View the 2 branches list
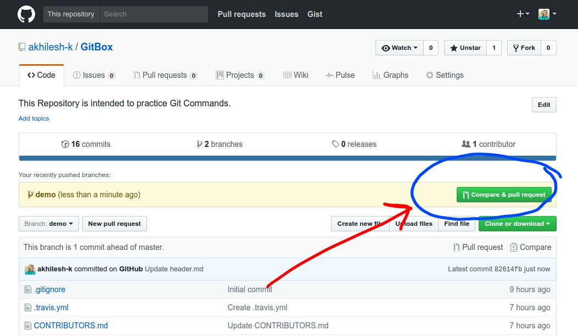Image resolution: width=578 pixels, height=336 pixels. coord(220,144)
